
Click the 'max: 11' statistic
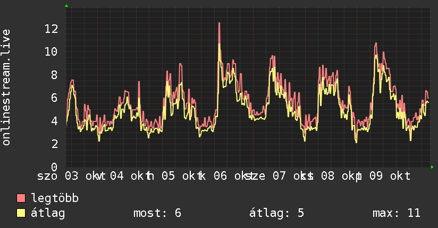397,213
